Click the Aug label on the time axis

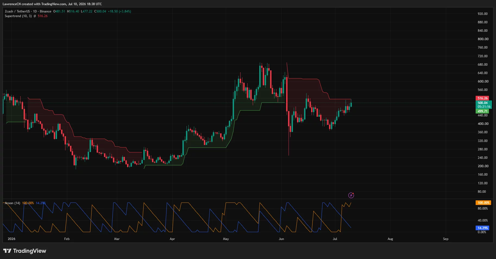(390, 239)
